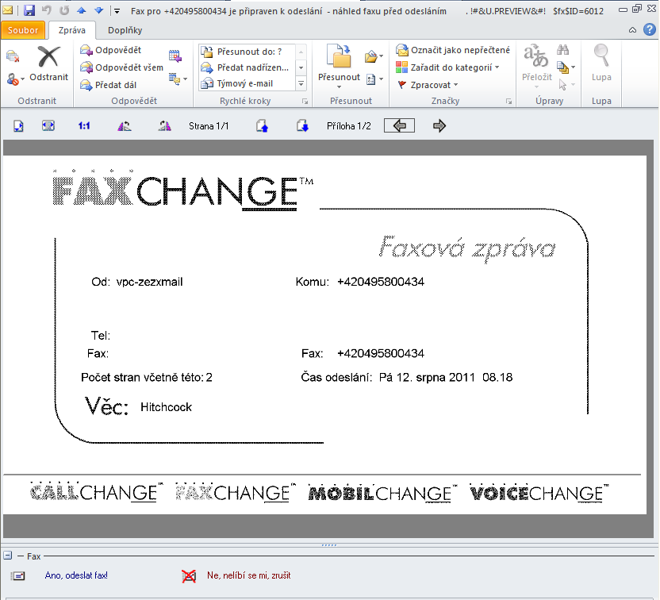This screenshot has height=600, width=660.
Task: Expand the quick steps gallery
Action: pos(301,84)
